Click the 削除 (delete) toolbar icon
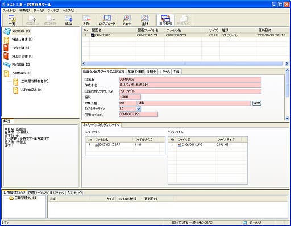 tap(86, 20)
